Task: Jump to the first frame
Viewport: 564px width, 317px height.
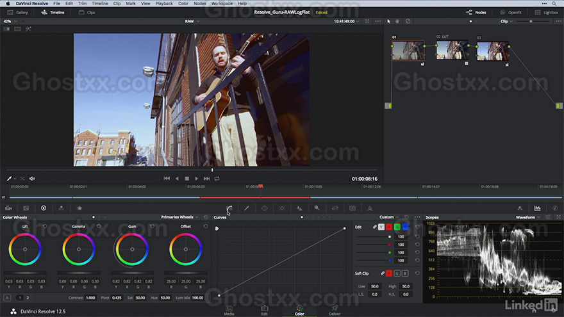Action: coord(167,178)
